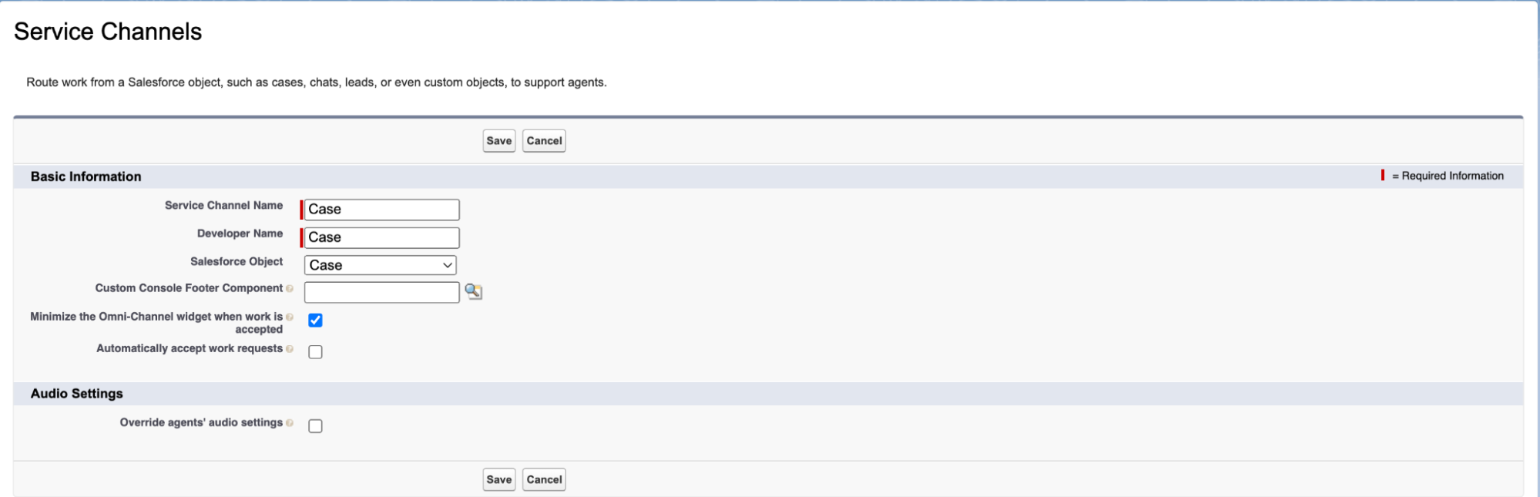Open the Salesforce Object dropdown
The width and height of the screenshot is (1540, 497).
(x=380, y=265)
